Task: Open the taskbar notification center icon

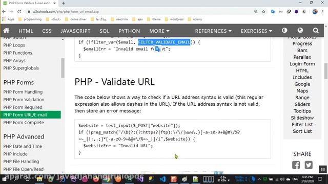Action: click(x=320, y=179)
